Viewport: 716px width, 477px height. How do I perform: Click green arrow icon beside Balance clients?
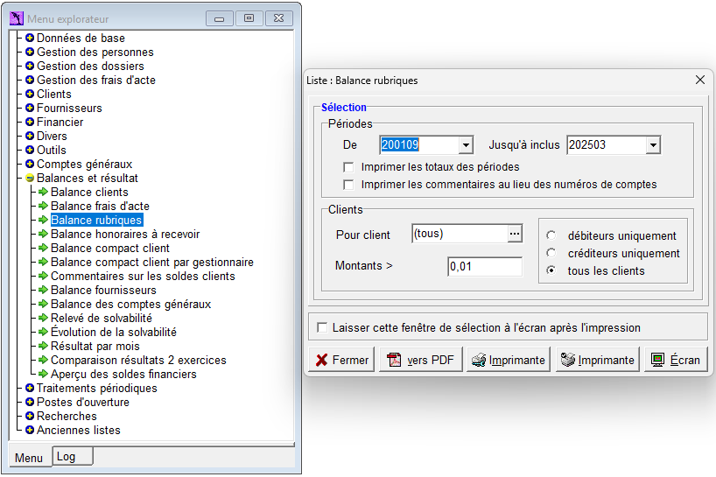click(x=44, y=192)
